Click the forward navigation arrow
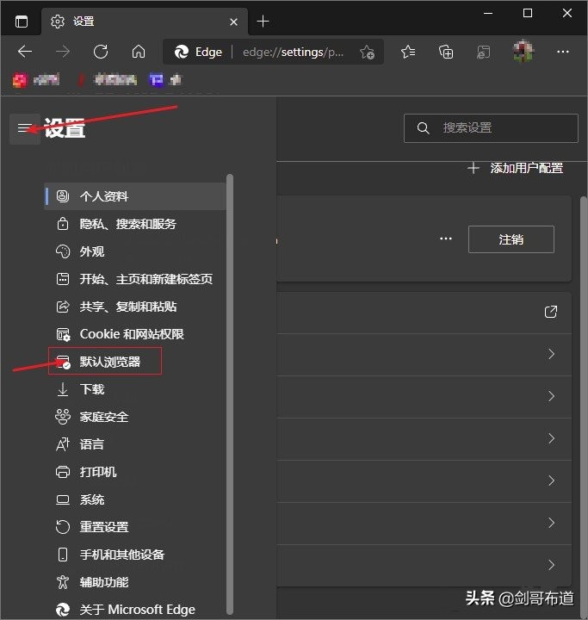Image resolution: width=588 pixels, height=620 pixels. pyautogui.click(x=63, y=52)
